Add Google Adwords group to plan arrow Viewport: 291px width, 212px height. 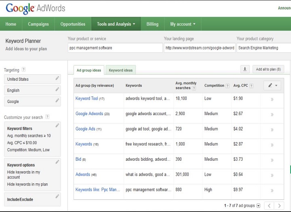(272, 114)
